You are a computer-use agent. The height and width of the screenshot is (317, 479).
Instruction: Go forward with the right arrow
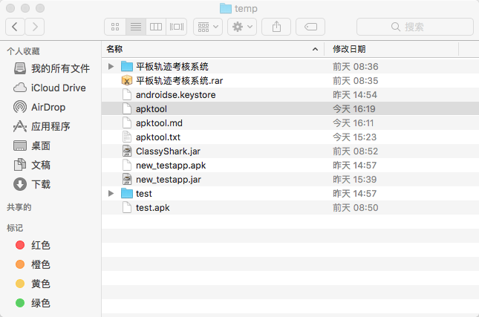34,27
